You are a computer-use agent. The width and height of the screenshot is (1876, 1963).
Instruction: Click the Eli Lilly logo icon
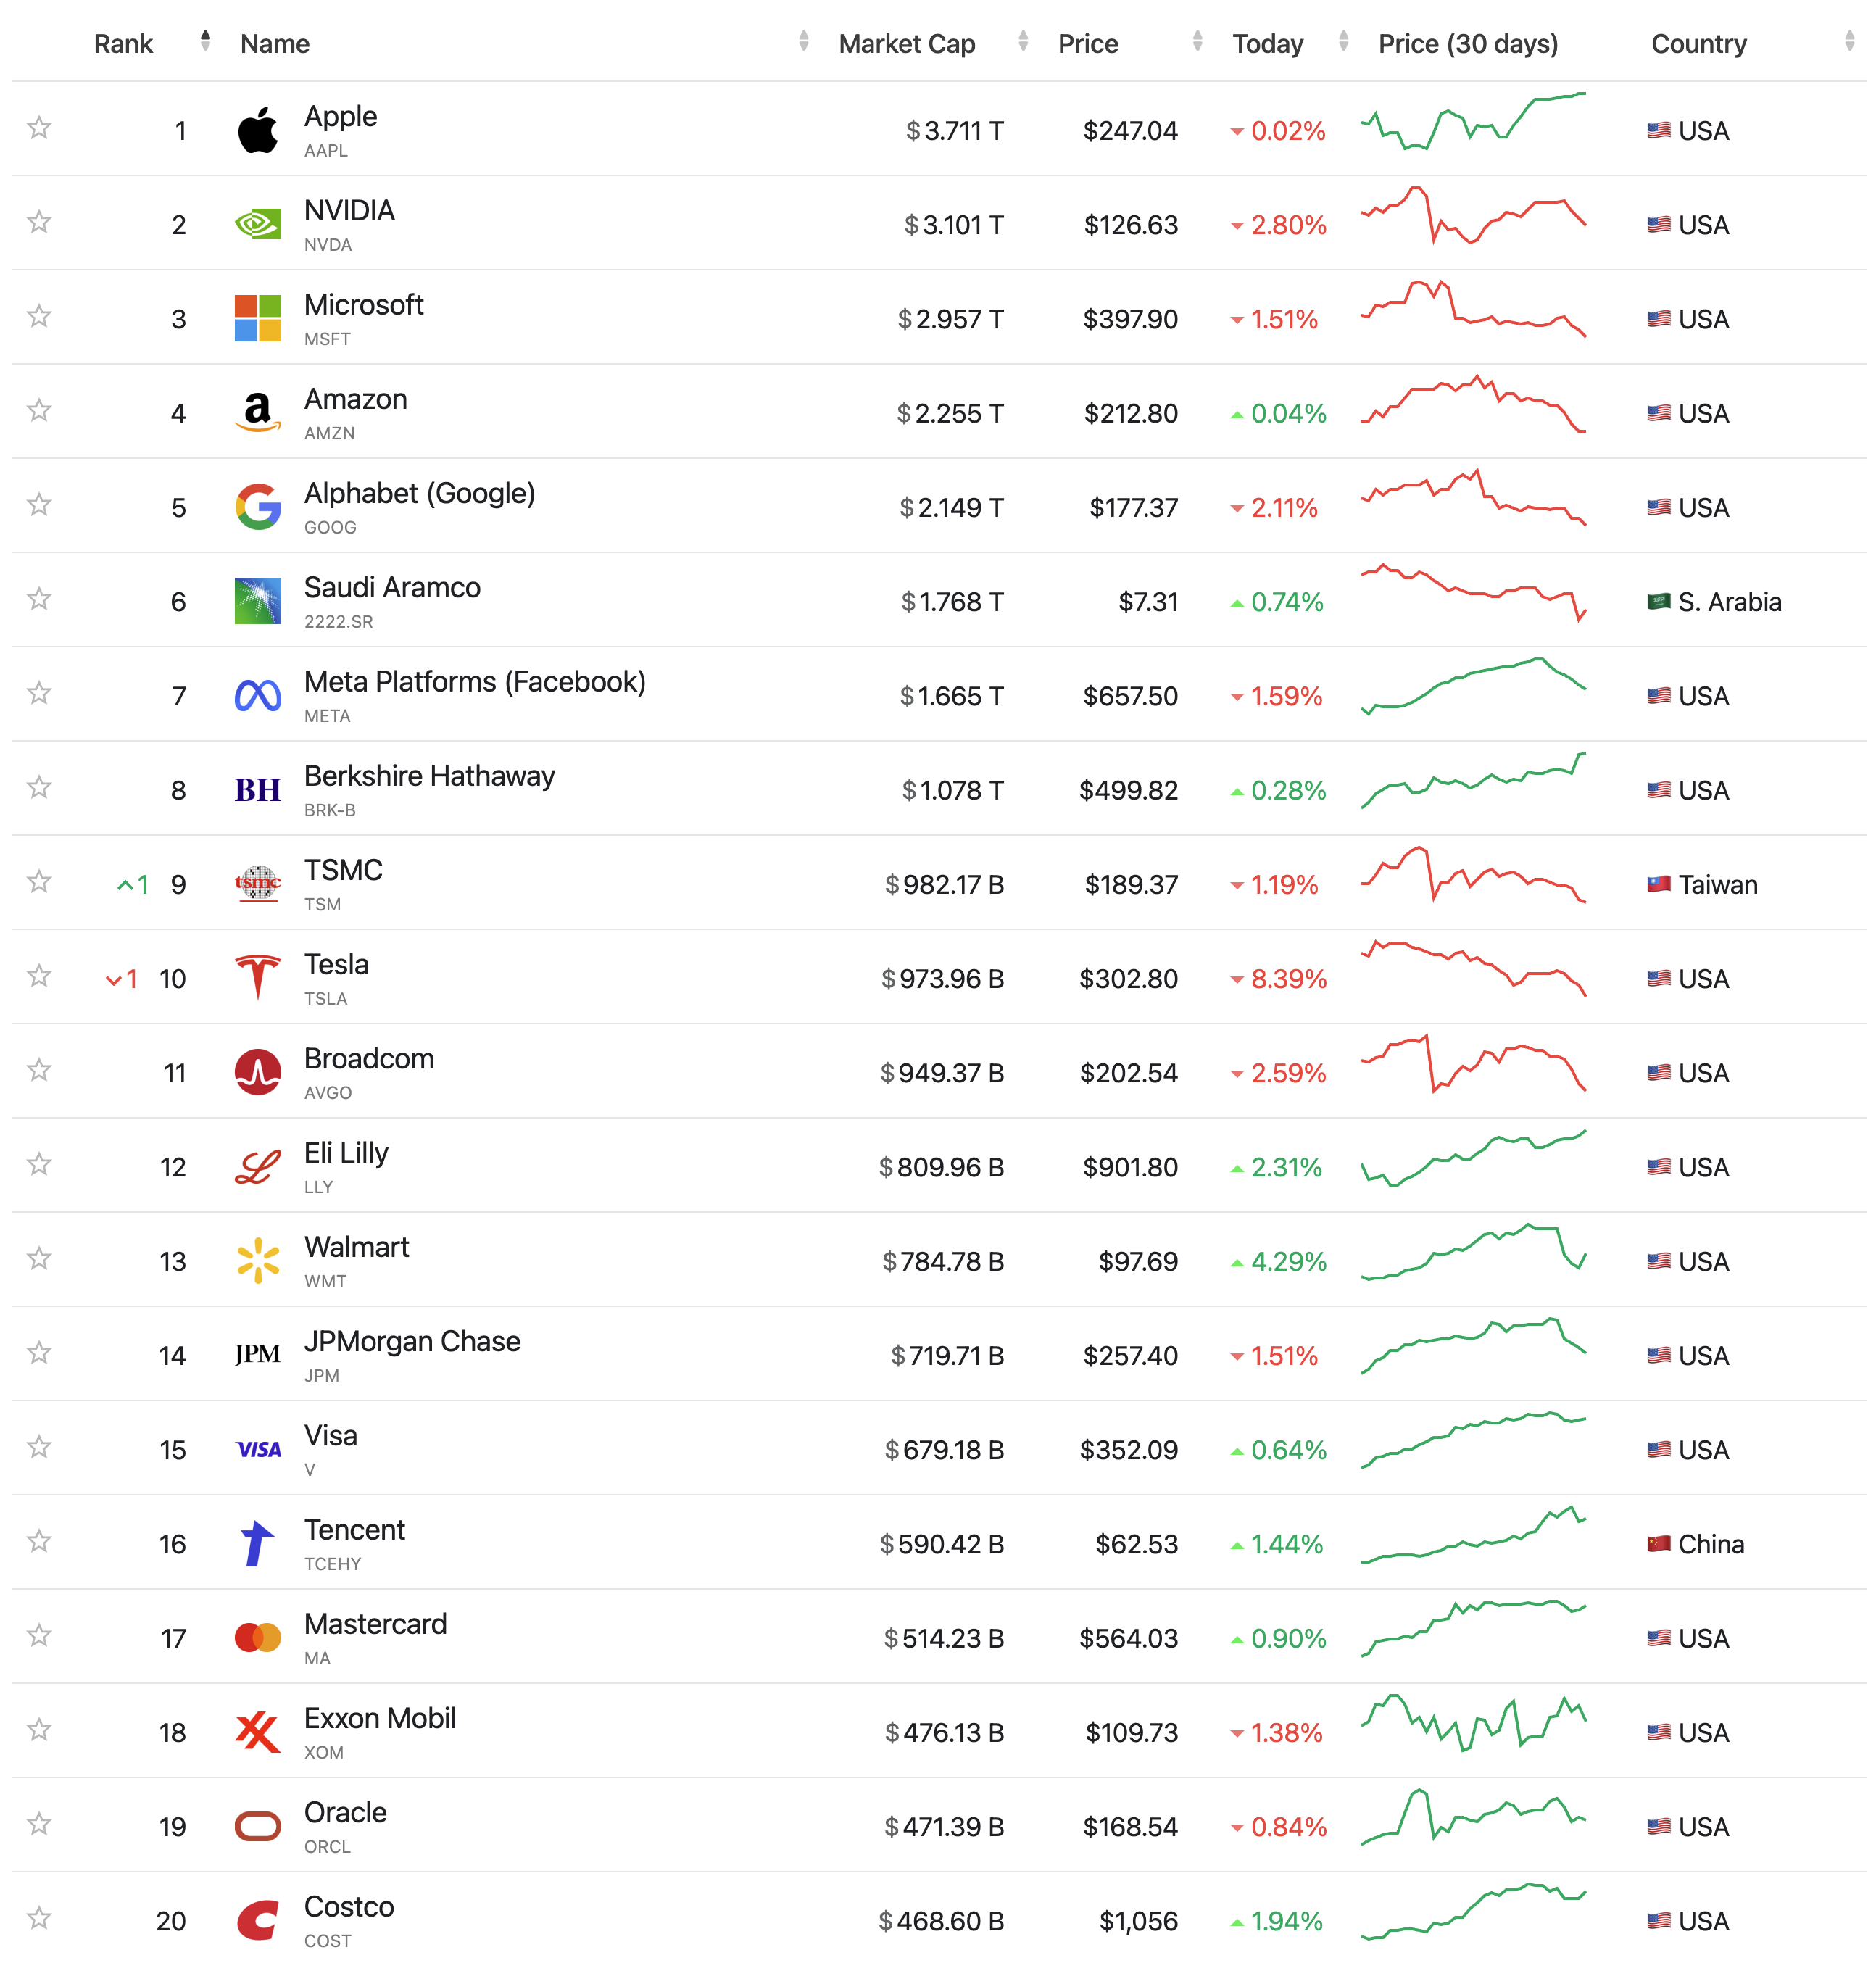coord(258,1167)
